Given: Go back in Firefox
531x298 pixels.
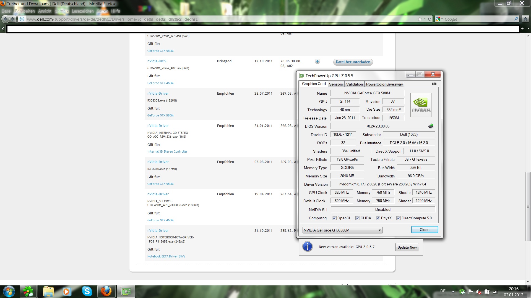Looking at the screenshot, I should [x=5, y=19].
